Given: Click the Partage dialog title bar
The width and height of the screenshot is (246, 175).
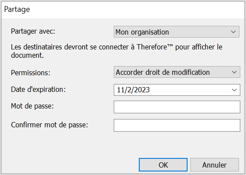Looking at the screenshot, I should pyautogui.click(x=123, y=9).
